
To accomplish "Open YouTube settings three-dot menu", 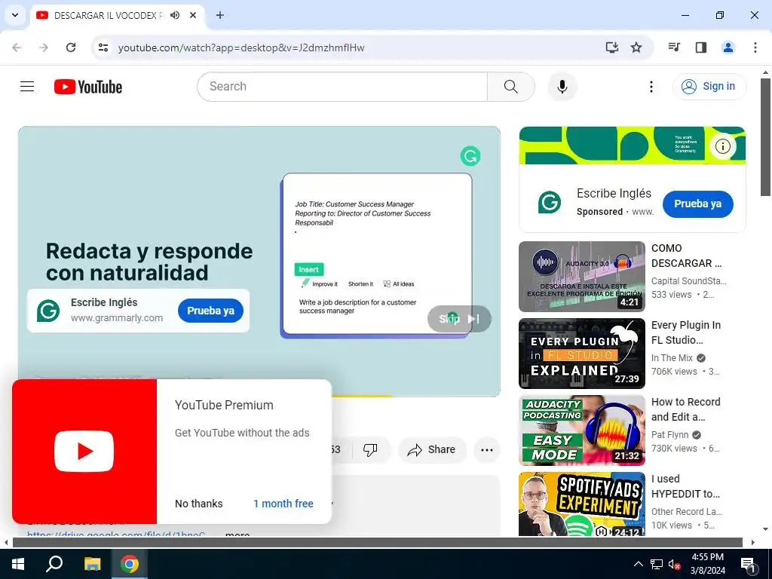I will pos(651,87).
